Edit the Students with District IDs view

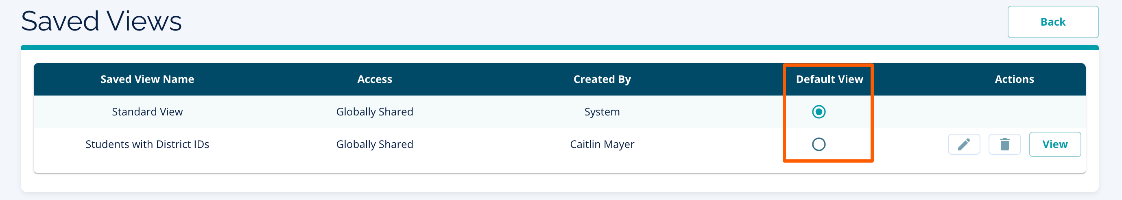[x=963, y=144]
